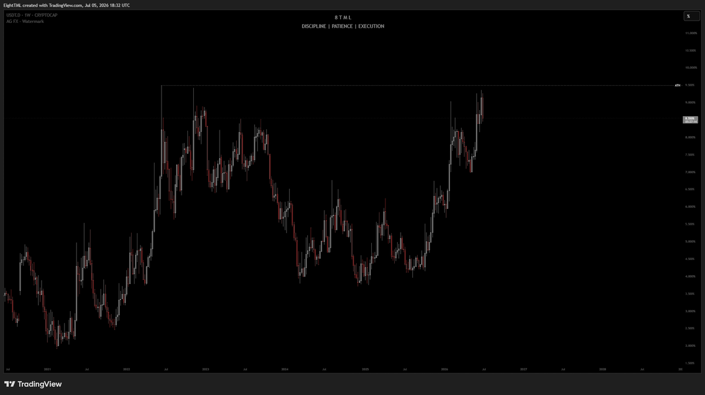
Task: Click the 2.000% price scale label
Action: click(x=690, y=346)
